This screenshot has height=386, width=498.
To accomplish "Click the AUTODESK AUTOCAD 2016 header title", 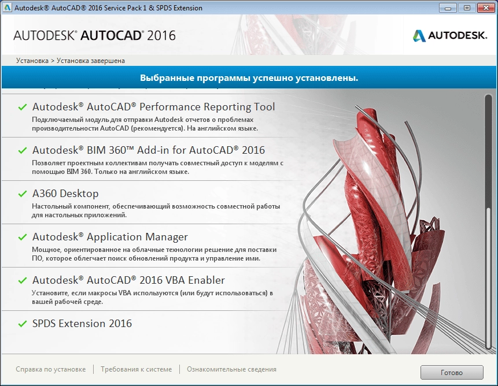I will (x=94, y=35).
